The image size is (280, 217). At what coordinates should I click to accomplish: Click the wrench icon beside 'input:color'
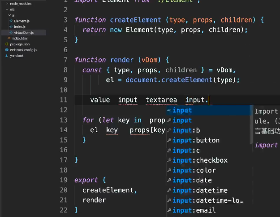tap(169, 170)
